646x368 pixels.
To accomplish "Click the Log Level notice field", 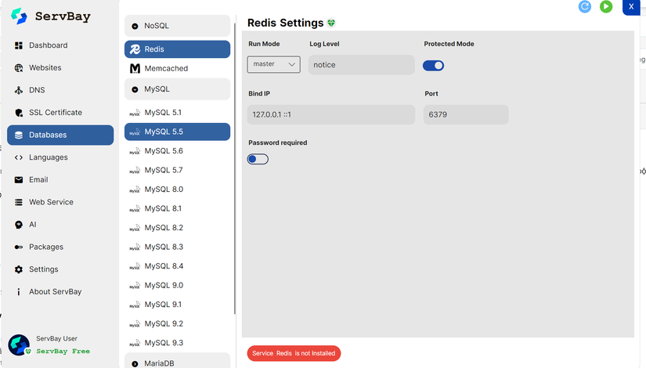I will pos(361,65).
